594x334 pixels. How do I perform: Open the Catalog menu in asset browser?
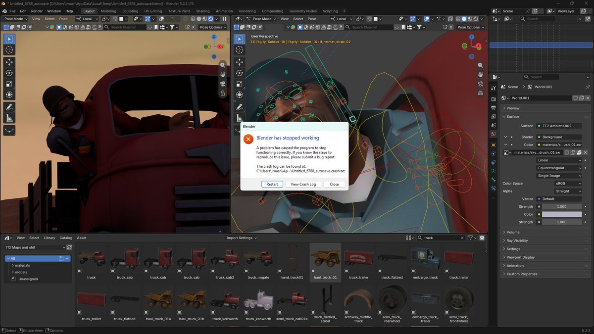[x=66, y=238]
